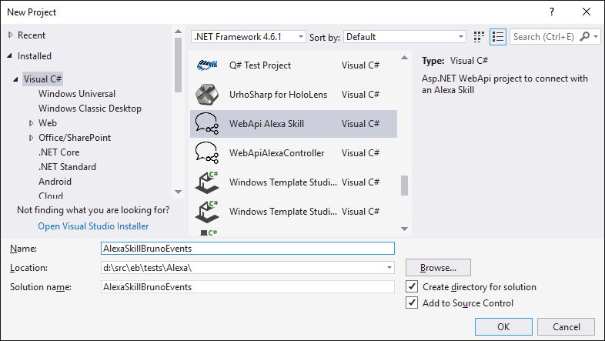The image size is (605, 341).
Task: Open Visual Studio Installer link
Action: 93,226
